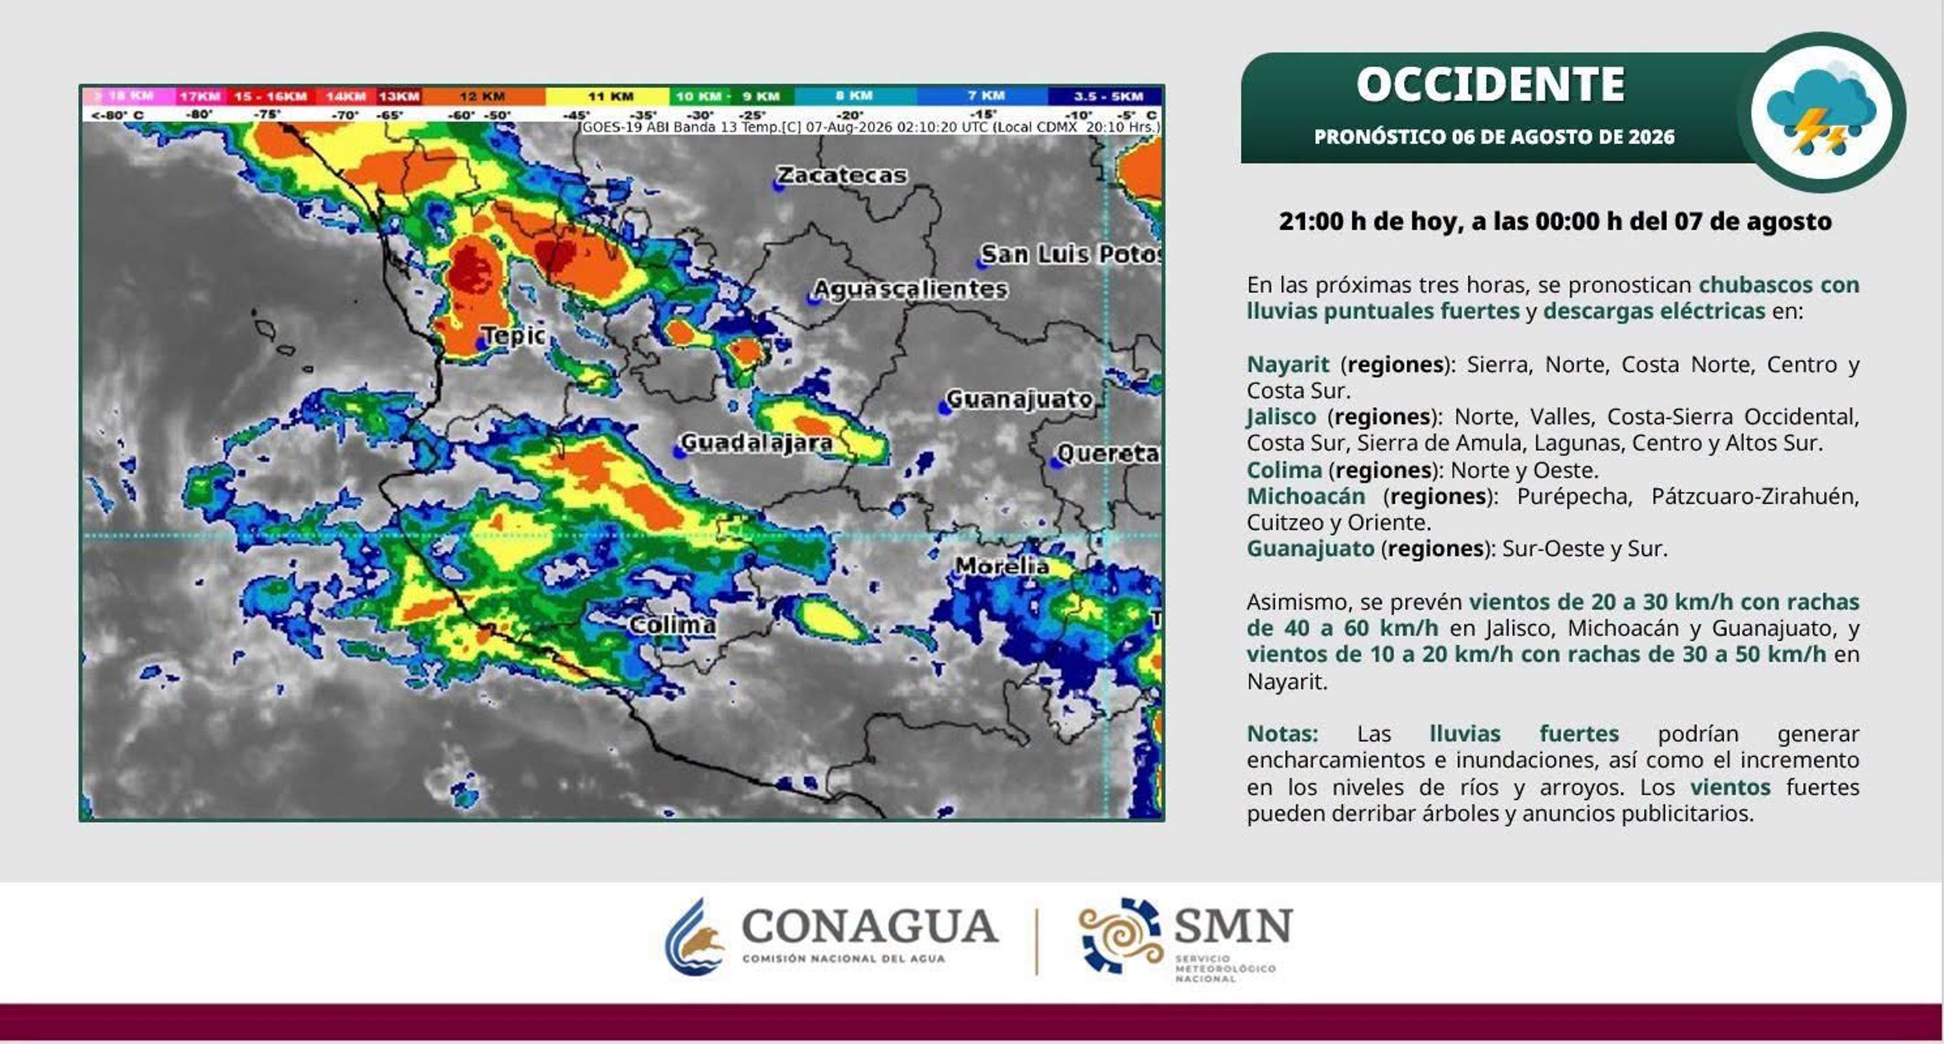The image size is (1944, 1044).
Task: Click the CONAGUA logo emblem
Action: click(694, 936)
